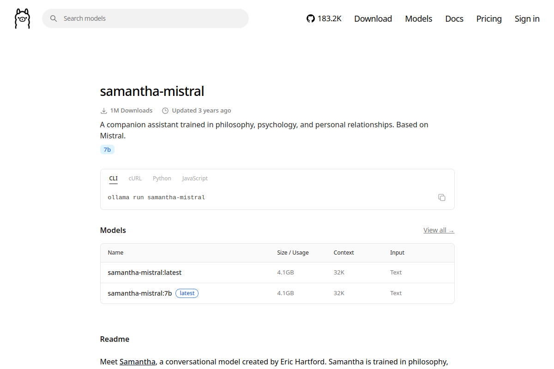
Task: Click the blue latest badge
Action: pyautogui.click(x=187, y=293)
